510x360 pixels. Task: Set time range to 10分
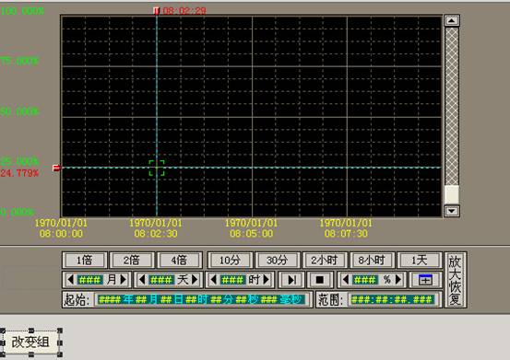(x=231, y=260)
